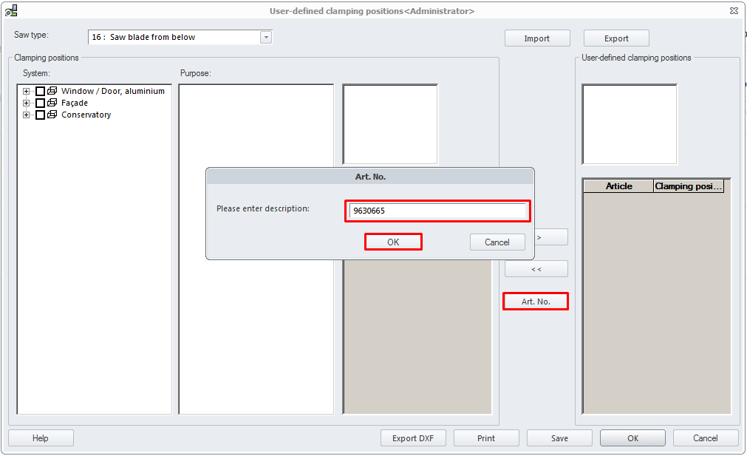Expand the Conservatory tree node
Screen dimensions: 747x456
click(x=27, y=115)
